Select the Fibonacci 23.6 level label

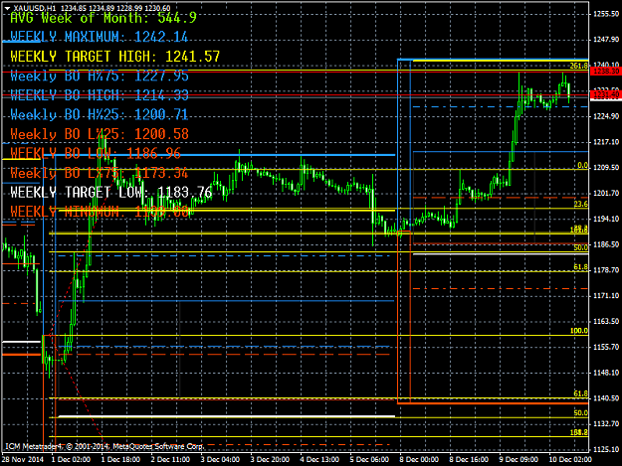(581, 204)
